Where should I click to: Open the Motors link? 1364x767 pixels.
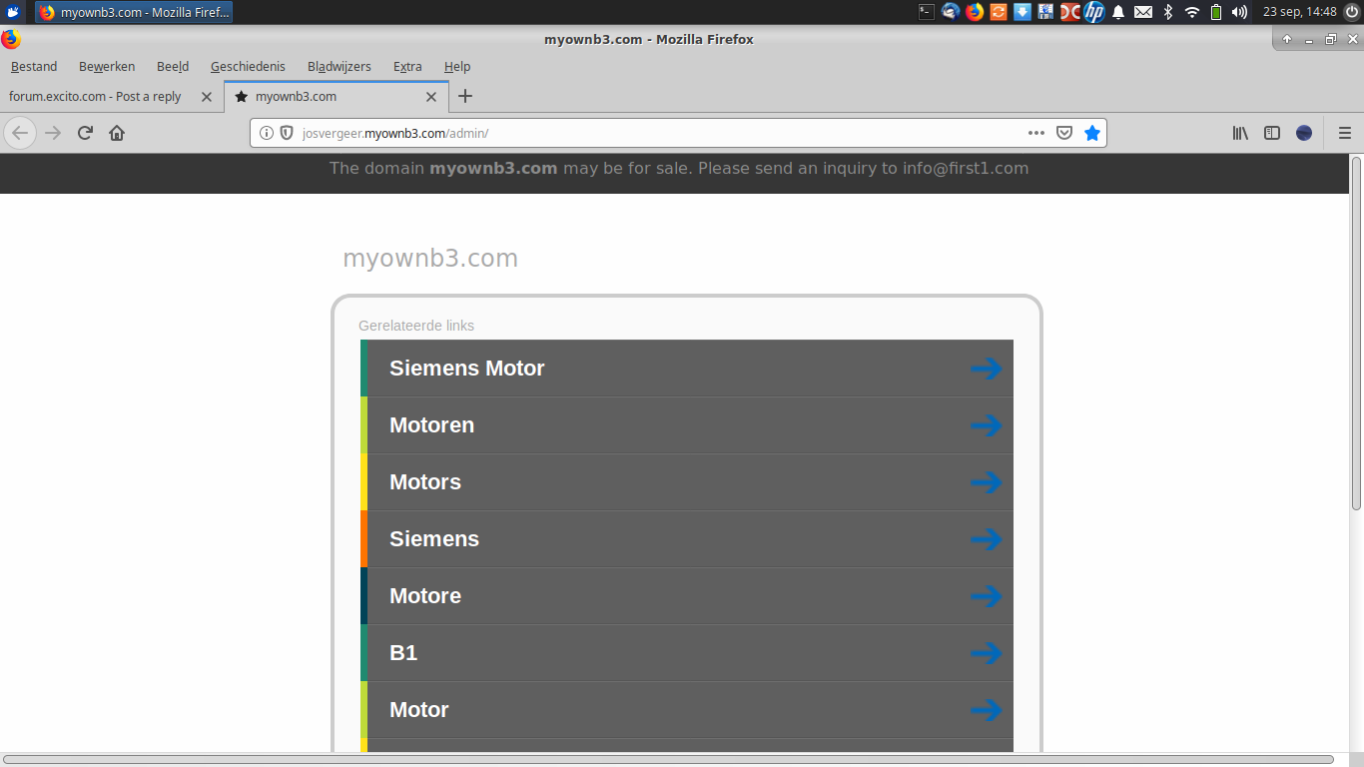(687, 482)
